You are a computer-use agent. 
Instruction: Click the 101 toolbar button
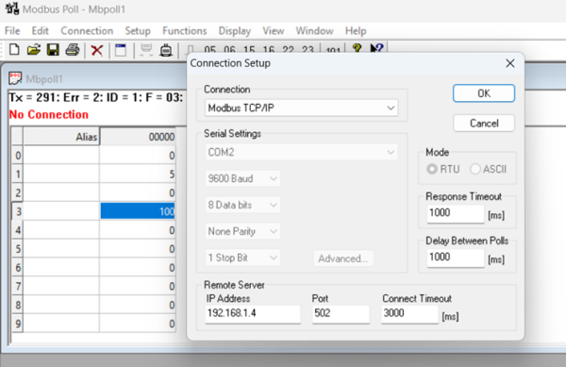coord(333,50)
